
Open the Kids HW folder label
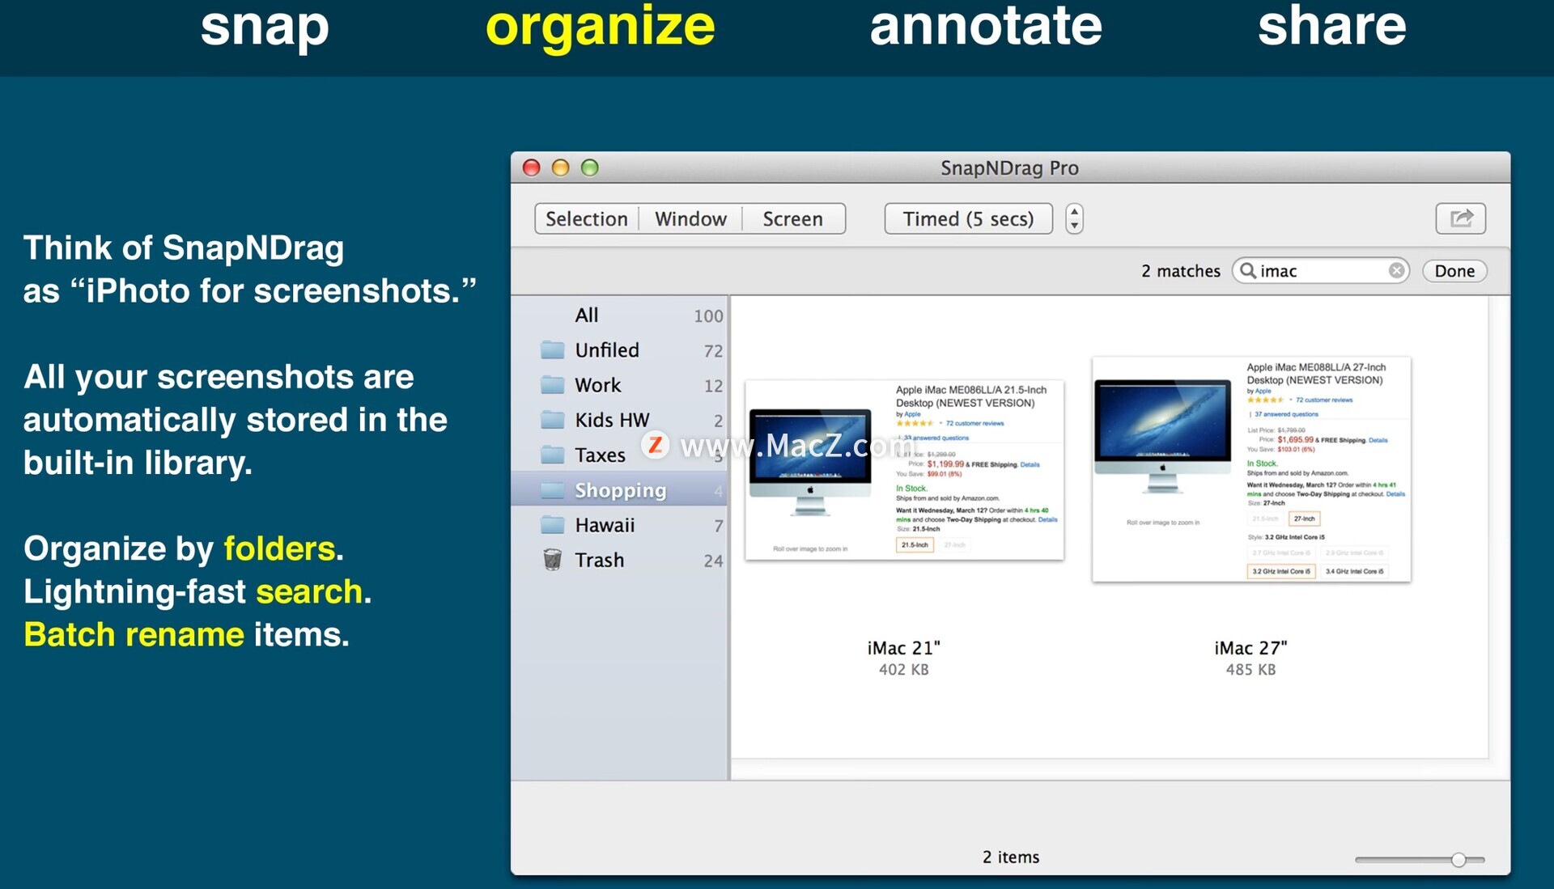[x=612, y=420]
